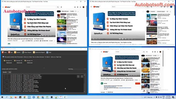The height and width of the screenshot is (99, 176).
Task: Show hidden system tray icons
Action: coord(154,97)
